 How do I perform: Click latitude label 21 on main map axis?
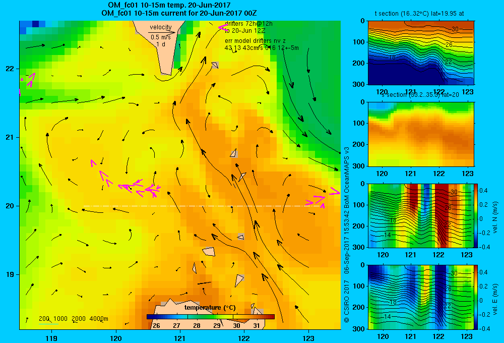9,137
